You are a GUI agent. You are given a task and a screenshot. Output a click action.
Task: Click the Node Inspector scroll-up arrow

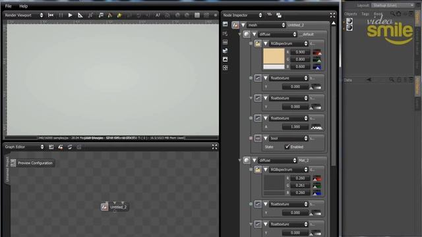coord(334,24)
